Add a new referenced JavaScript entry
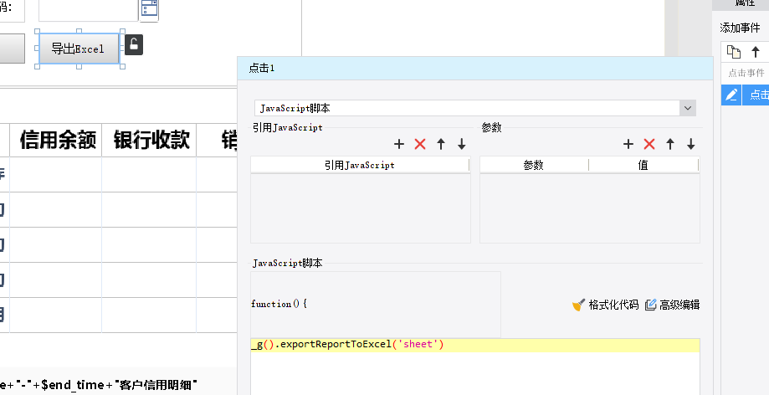This screenshot has height=395, width=769. click(x=398, y=144)
